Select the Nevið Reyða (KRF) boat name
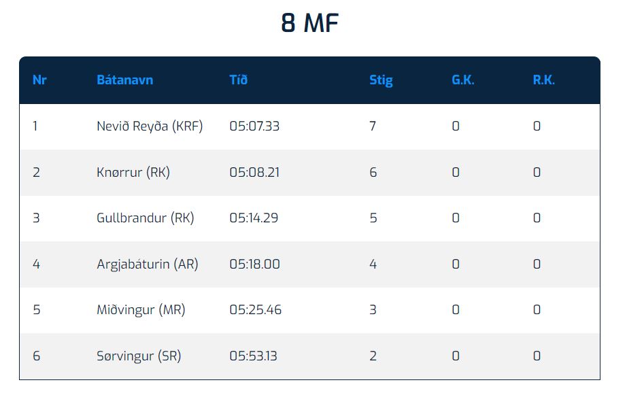This screenshot has height=408, width=627. point(150,126)
